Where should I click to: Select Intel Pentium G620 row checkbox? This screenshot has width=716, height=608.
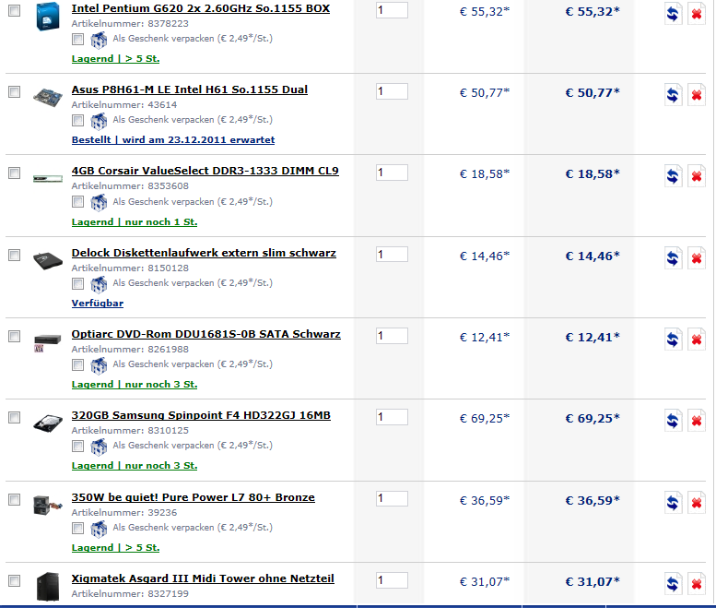coord(15,10)
